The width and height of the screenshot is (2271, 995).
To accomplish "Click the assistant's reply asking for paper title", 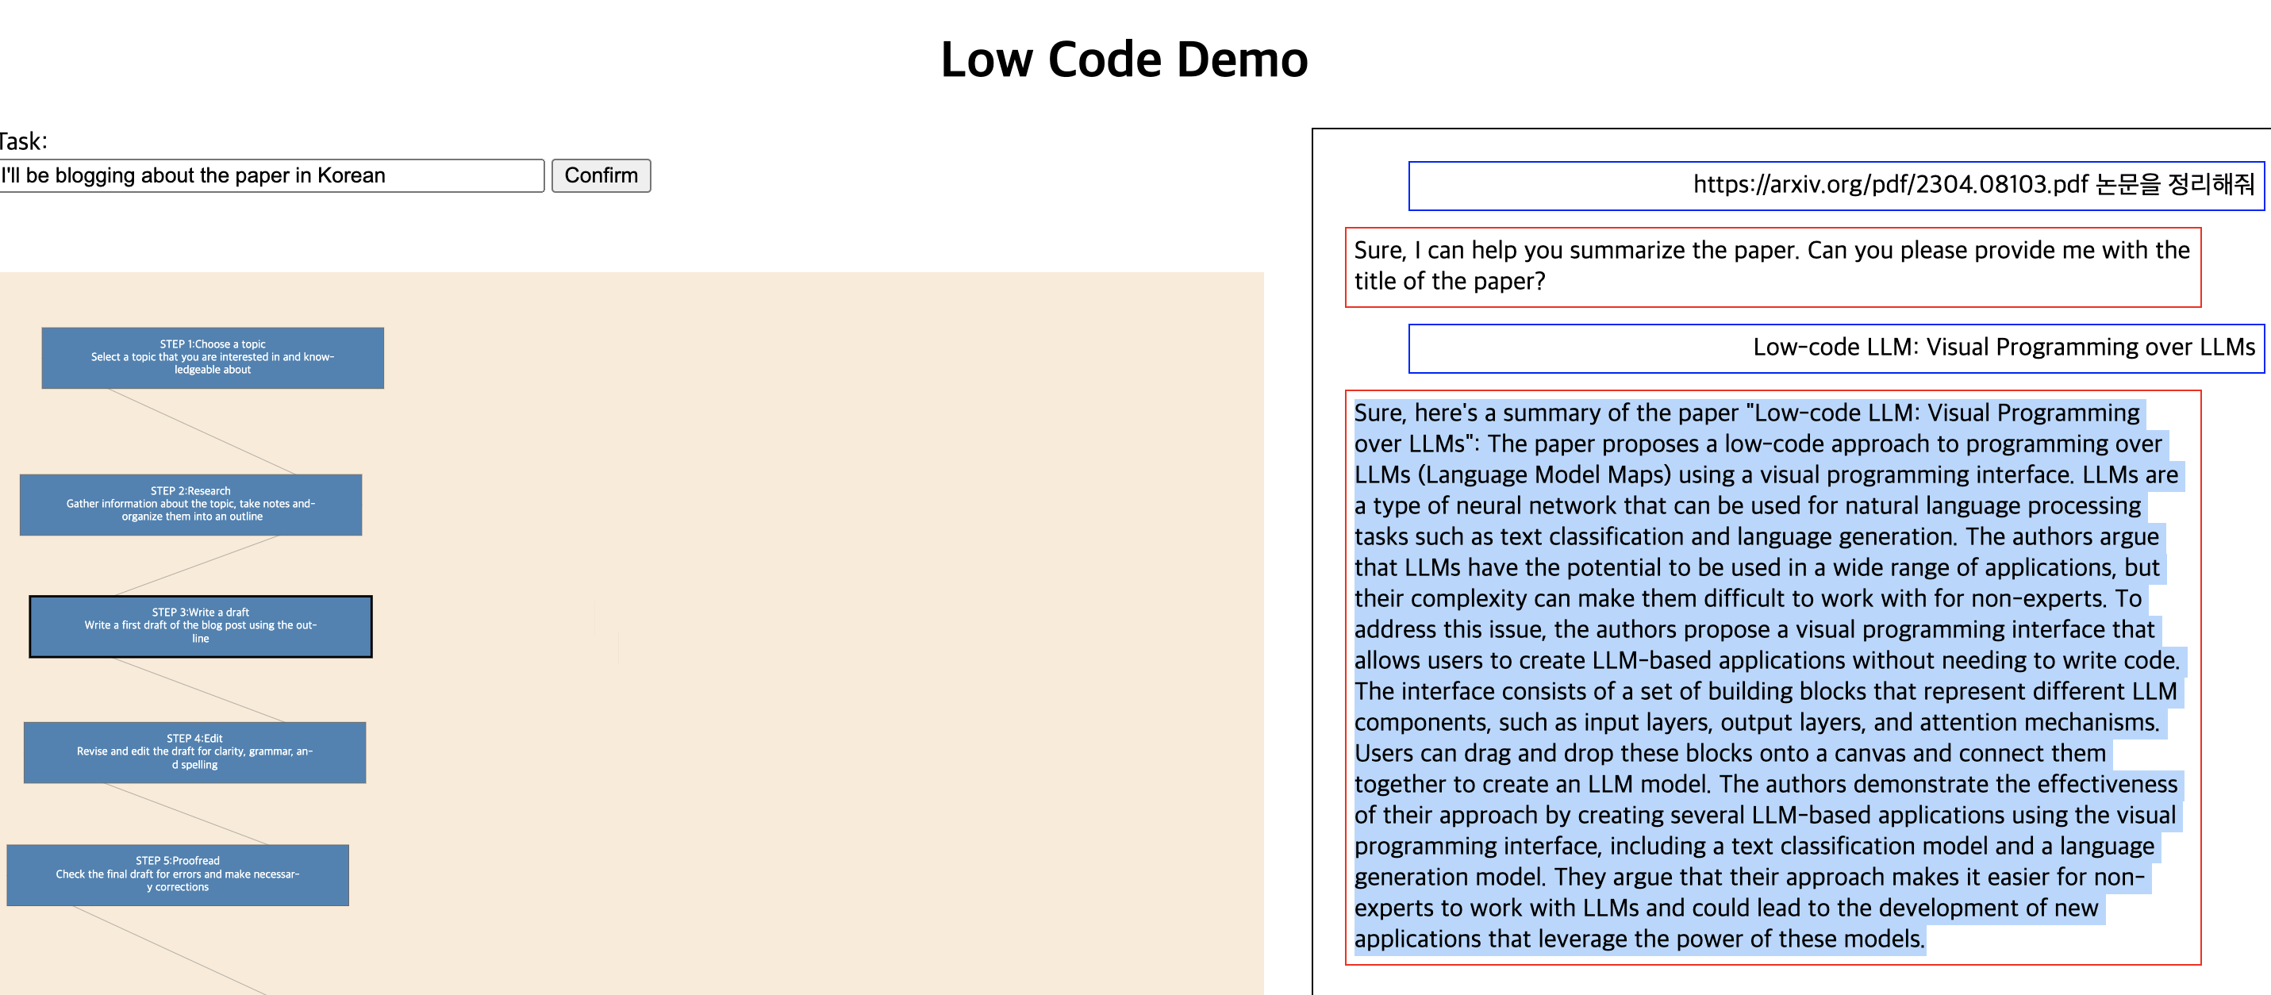I will (x=1772, y=266).
